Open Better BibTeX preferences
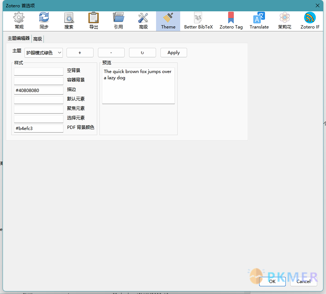 198,21
